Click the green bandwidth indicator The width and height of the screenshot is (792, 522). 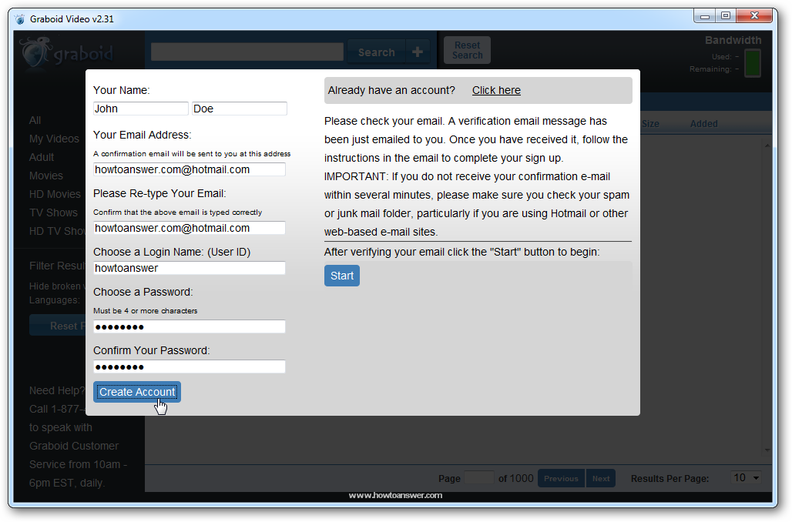pos(753,63)
